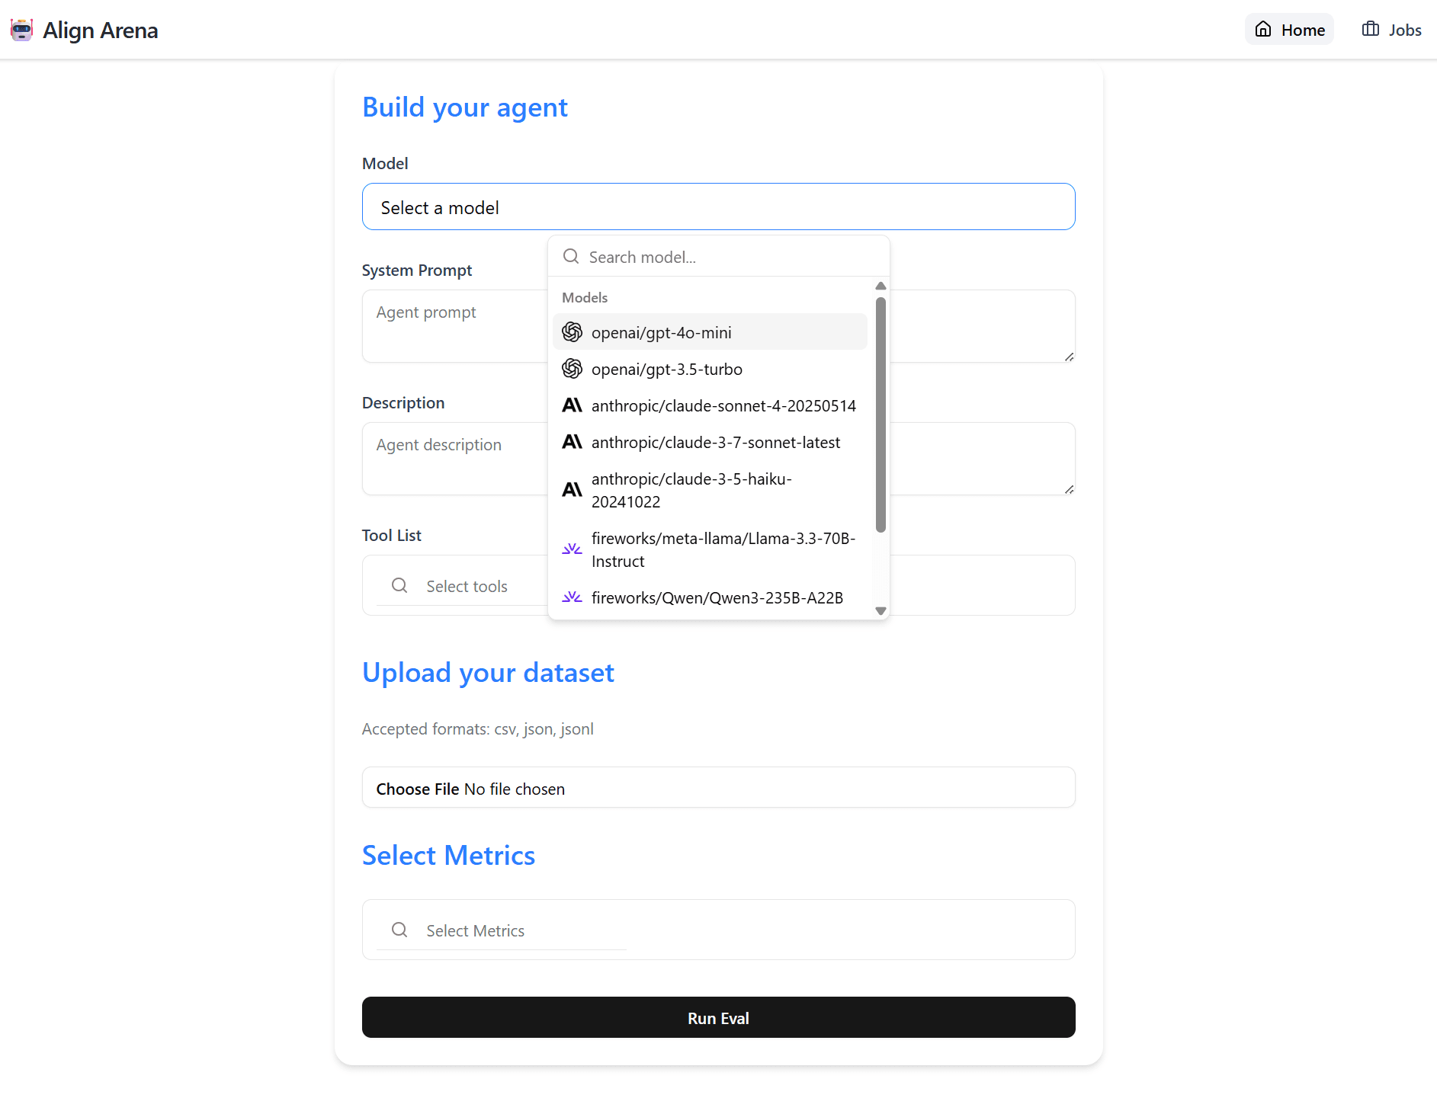Choose openai/gpt-4o-mini from the model list

click(x=710, y=332)
